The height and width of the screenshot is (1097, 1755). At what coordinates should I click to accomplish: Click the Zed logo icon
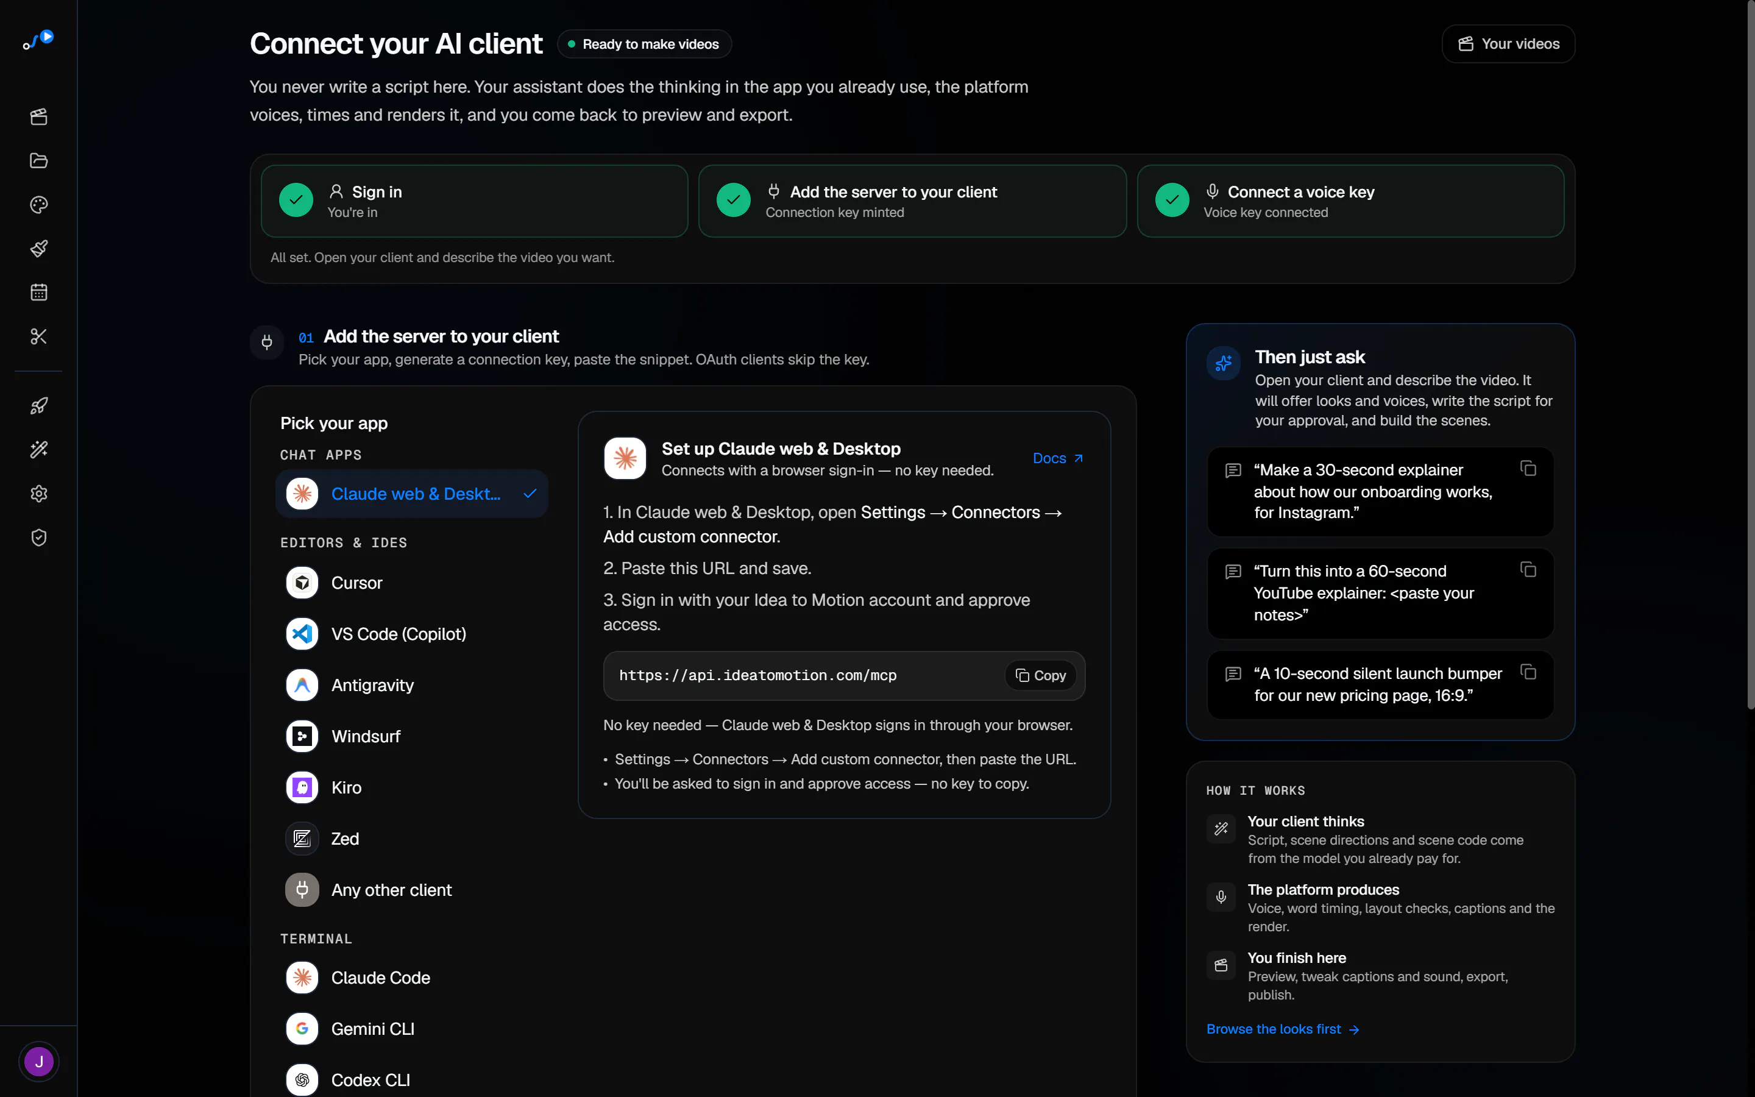[302, 839]
